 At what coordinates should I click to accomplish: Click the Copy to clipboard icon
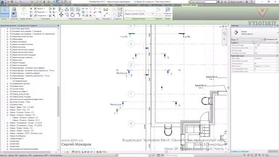pyautogui.click(x=31, y=12)
